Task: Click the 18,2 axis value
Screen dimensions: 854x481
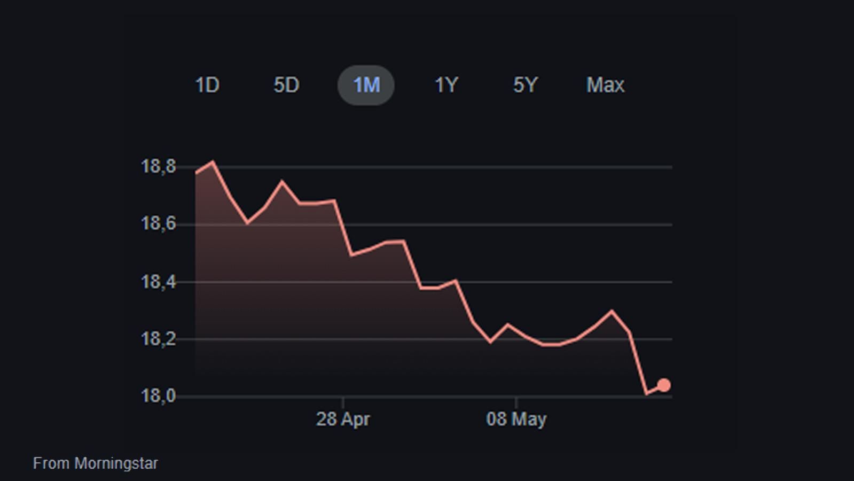Action: pos(158,337)
